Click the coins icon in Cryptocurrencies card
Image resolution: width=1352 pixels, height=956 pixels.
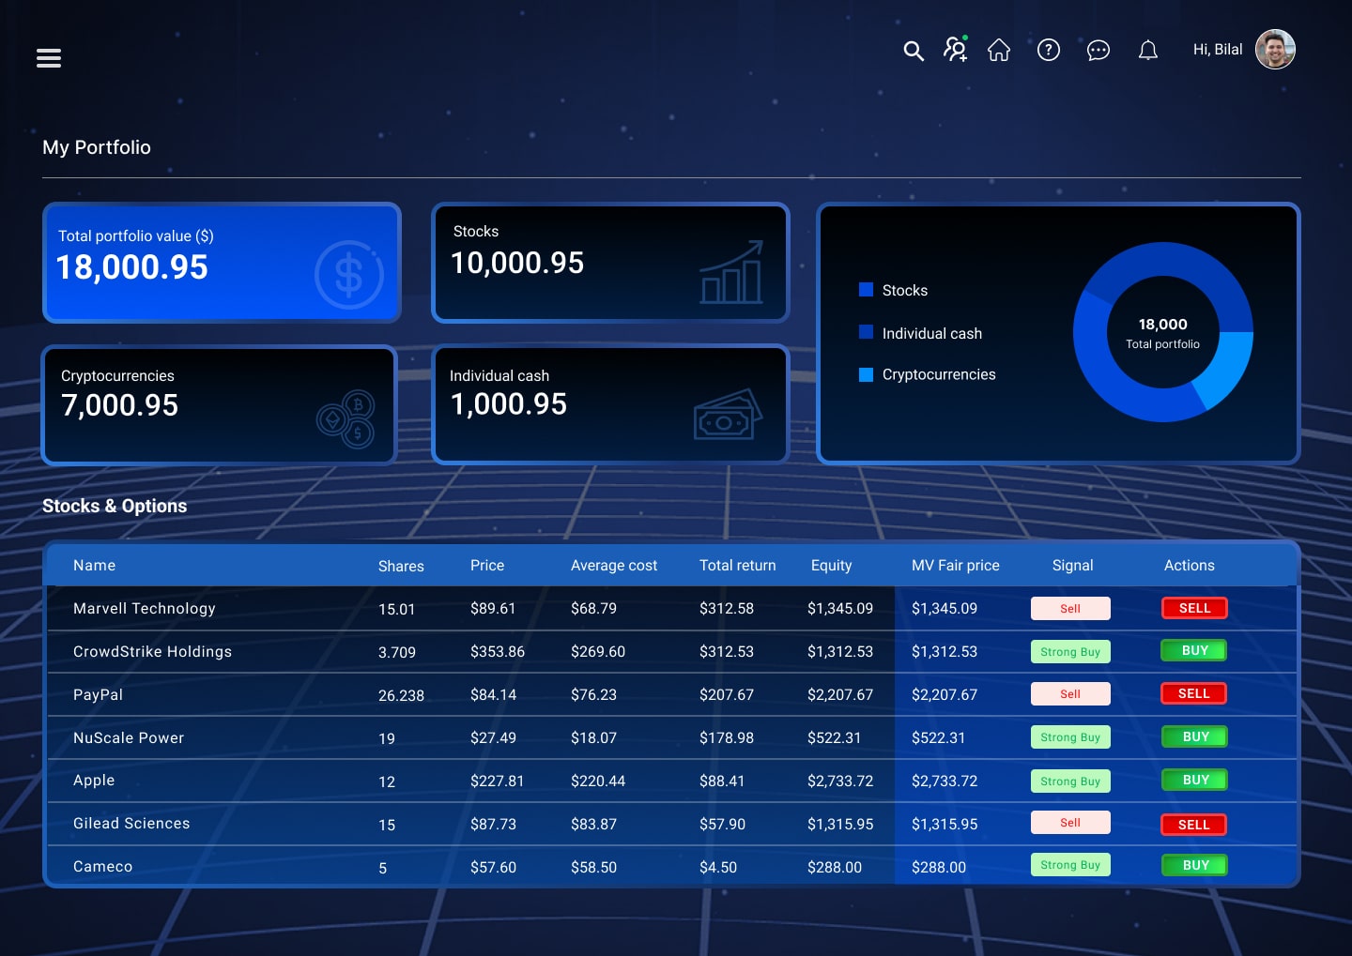pyautogui.click(x=346, y=419)
